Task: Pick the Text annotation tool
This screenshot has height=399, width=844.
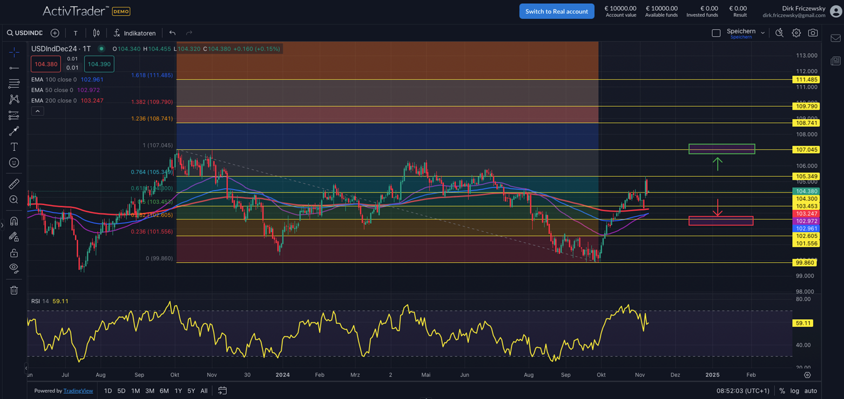Action: tap(14, 147)
